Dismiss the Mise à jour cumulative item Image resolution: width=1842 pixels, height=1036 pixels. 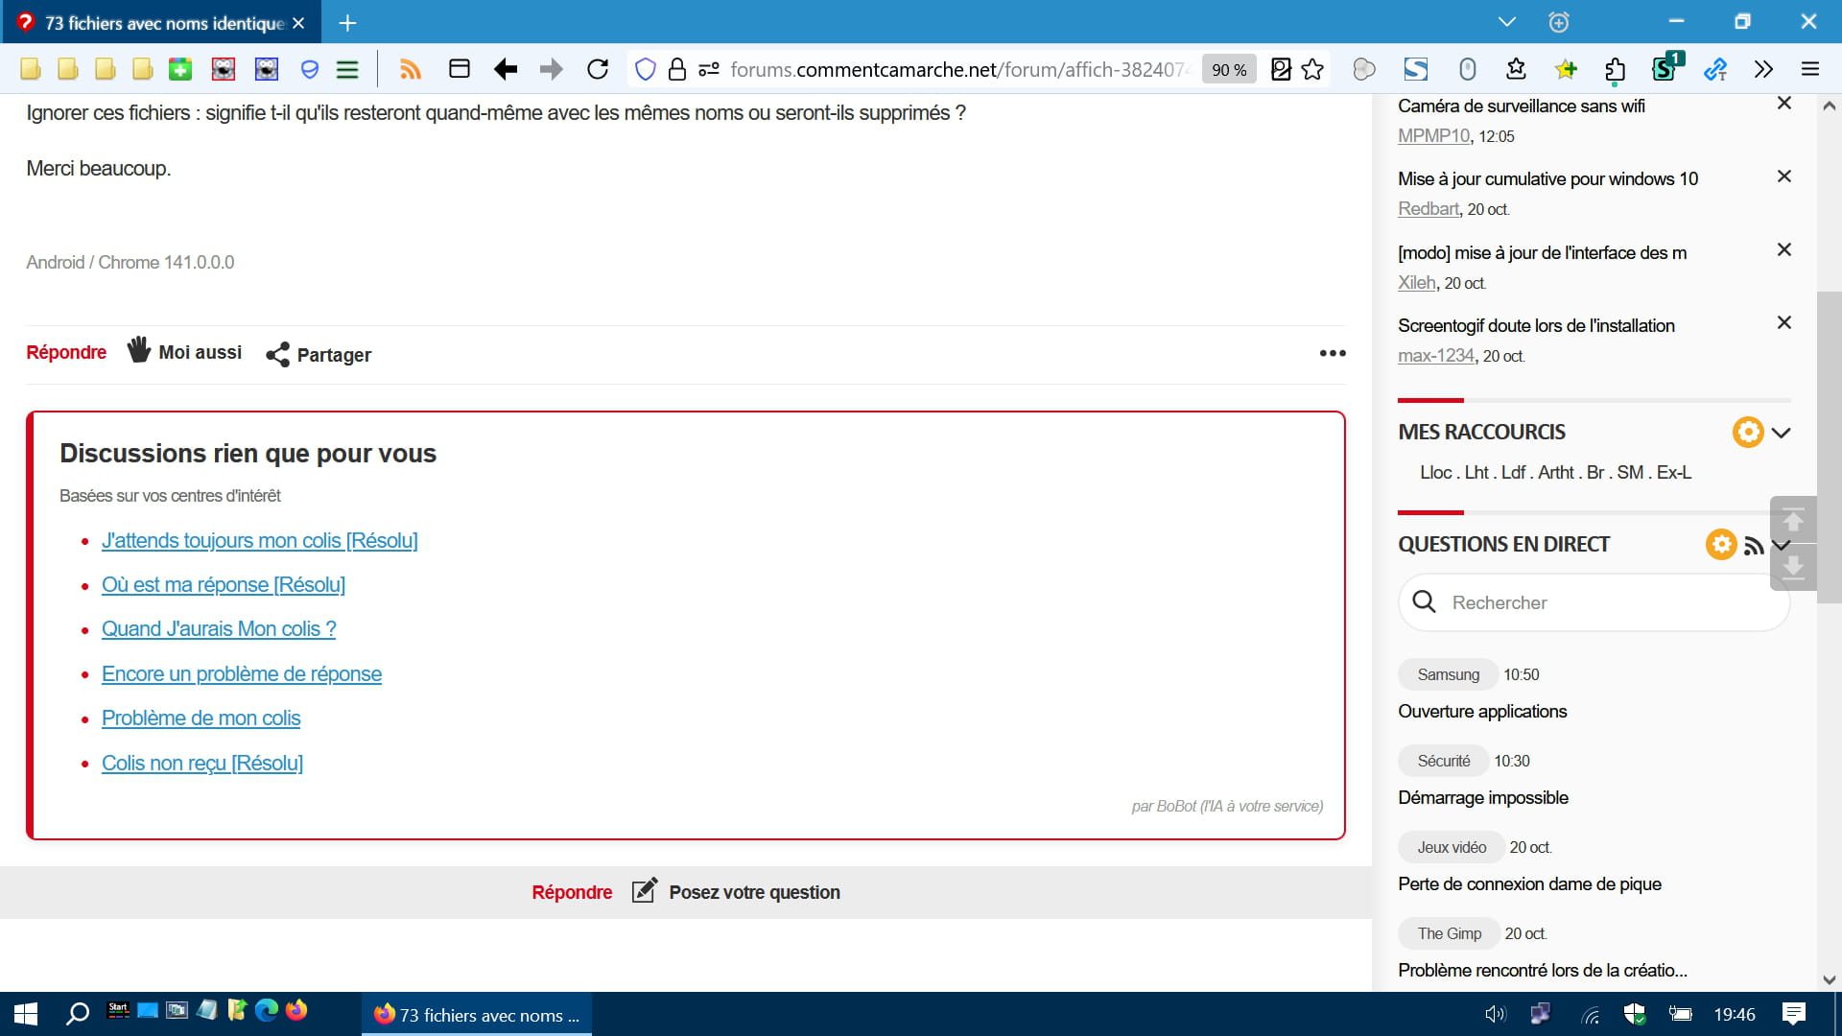1783,177
